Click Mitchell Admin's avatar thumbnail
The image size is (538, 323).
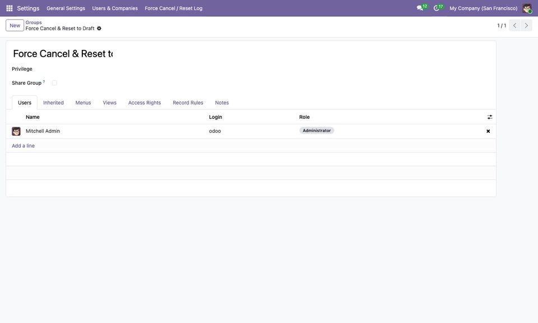(x=16, y=131)
